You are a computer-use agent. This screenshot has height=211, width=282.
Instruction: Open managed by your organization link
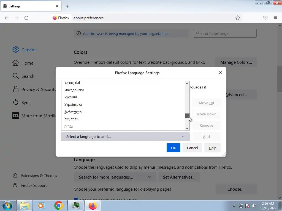pyautogui.click(x=126, y=34)
